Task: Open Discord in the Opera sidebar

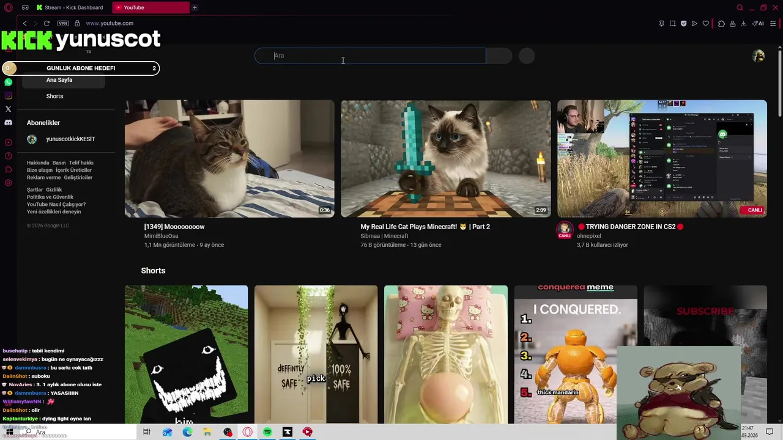Action: pos(8,122)
